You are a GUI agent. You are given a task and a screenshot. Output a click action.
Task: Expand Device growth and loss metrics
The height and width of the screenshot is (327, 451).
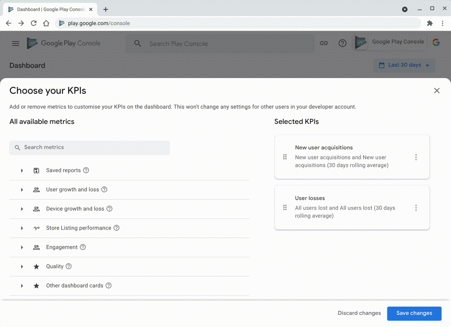pos(22,209)
